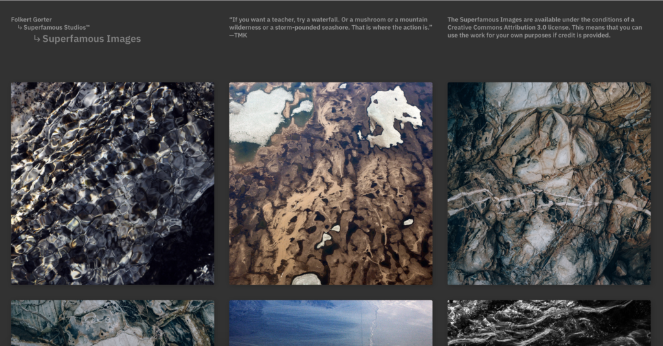Click the arrow icon before Superfamous Images
Image resolution: width=663 pixels, height=346 pixels.
(37, 39)
